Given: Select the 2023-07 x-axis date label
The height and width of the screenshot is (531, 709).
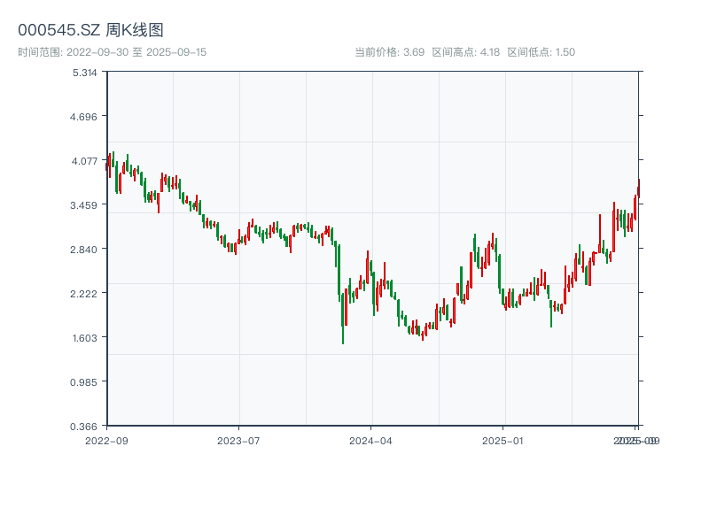Looking at the screenshot, I should pyautogui.click(x=238, y=440).
